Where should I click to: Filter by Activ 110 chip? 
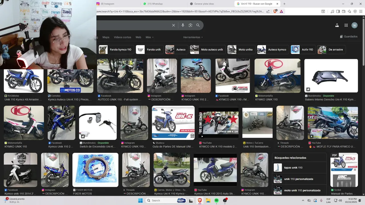pyautogui.click(x=303, y=50)
